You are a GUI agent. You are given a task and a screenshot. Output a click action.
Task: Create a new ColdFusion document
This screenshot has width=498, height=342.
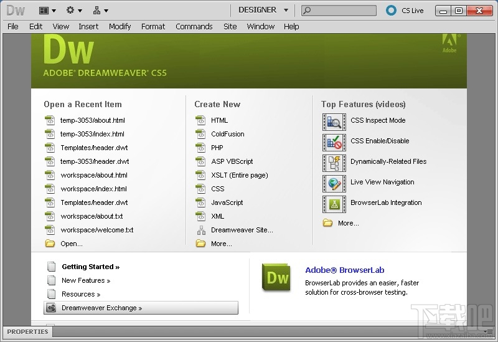pyautogui.click(x=228, y=134)
